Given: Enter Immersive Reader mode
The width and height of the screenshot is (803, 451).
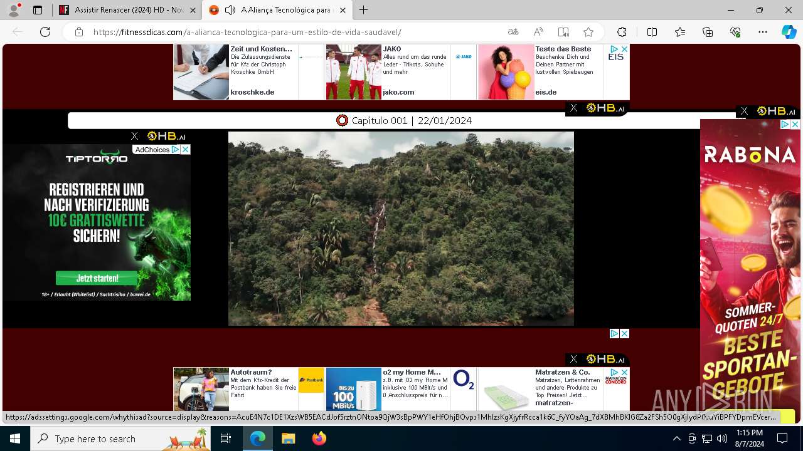Looking at the screenshot, I should 563,32.
